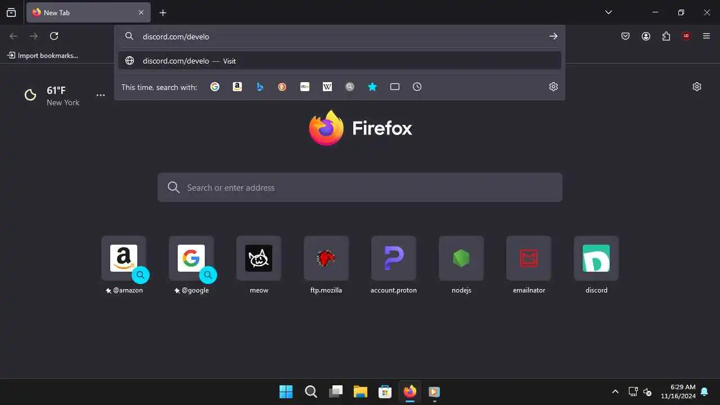
Task: Open File Explorer from taskbar
Action: pos(360,391)
